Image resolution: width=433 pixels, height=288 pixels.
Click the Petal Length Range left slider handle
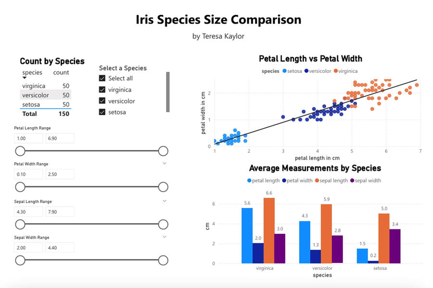pyautogui.click(x=20, y=151)
